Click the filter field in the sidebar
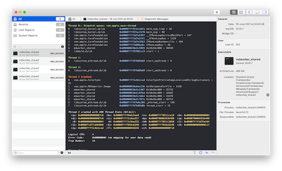 36,153
